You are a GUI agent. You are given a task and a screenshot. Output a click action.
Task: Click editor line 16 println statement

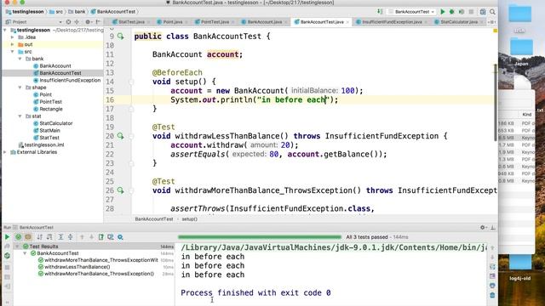(254, 100)
